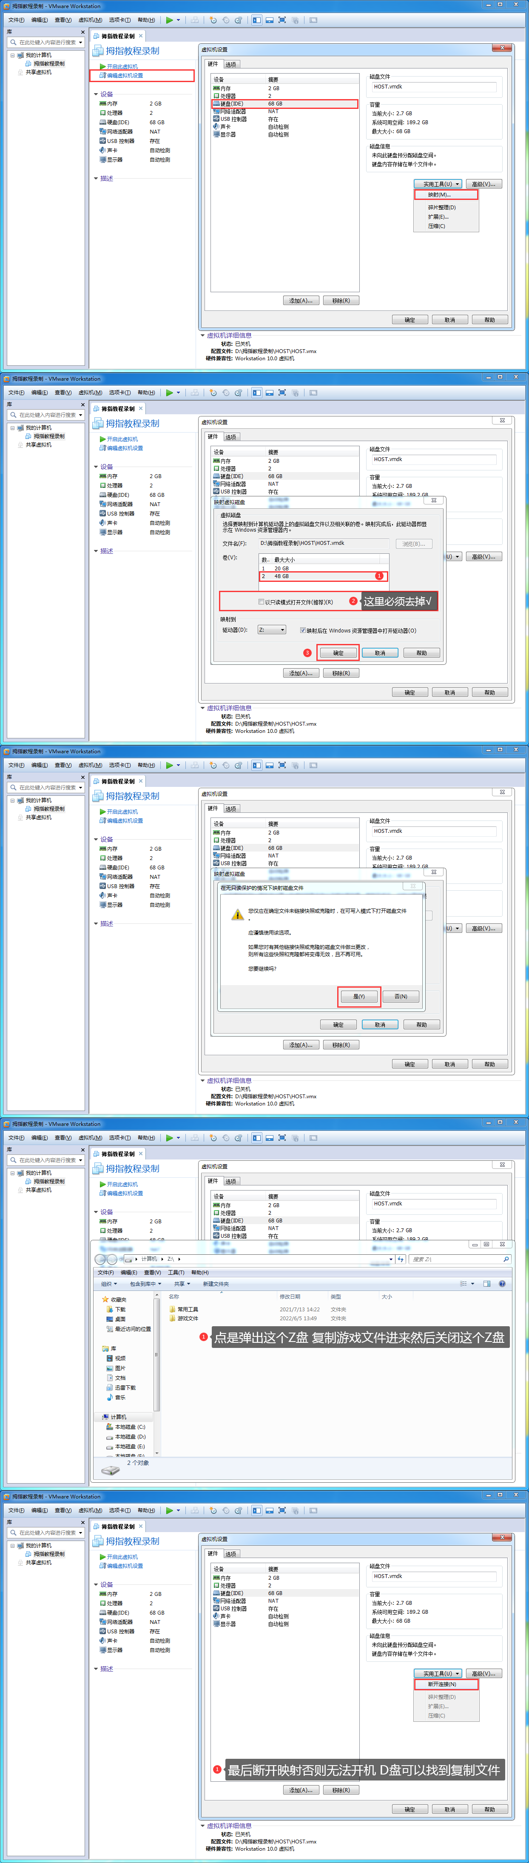Image resolution: width=529 pixels, height=1863 pixels.
Task: Open the 组织 dropdown in Explorer toolbar
Action: tap(108, 1284)
